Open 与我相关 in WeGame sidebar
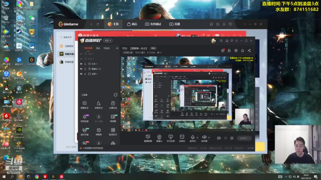This screenshot has width=321, height=180. coord(67,46)
